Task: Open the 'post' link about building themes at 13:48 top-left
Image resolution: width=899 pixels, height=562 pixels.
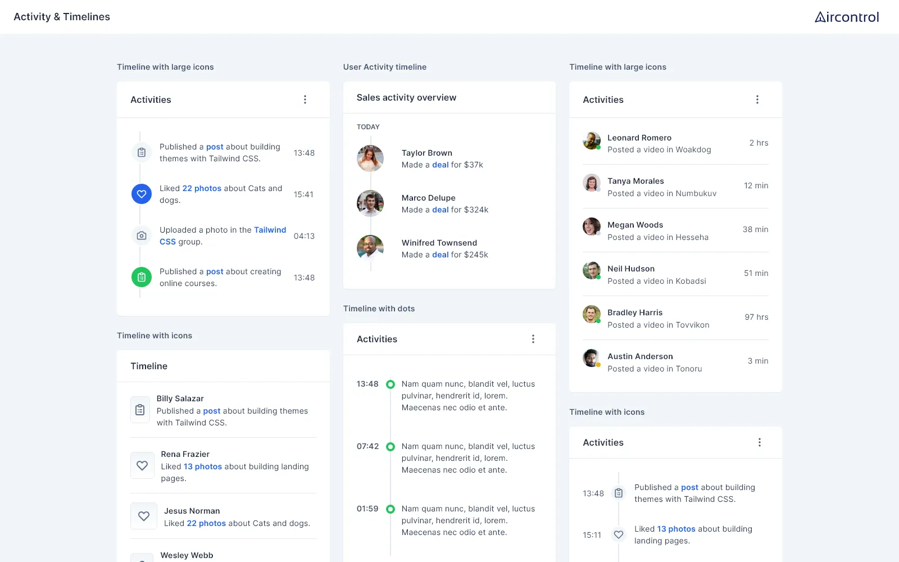Action: [x=215, y=147]
